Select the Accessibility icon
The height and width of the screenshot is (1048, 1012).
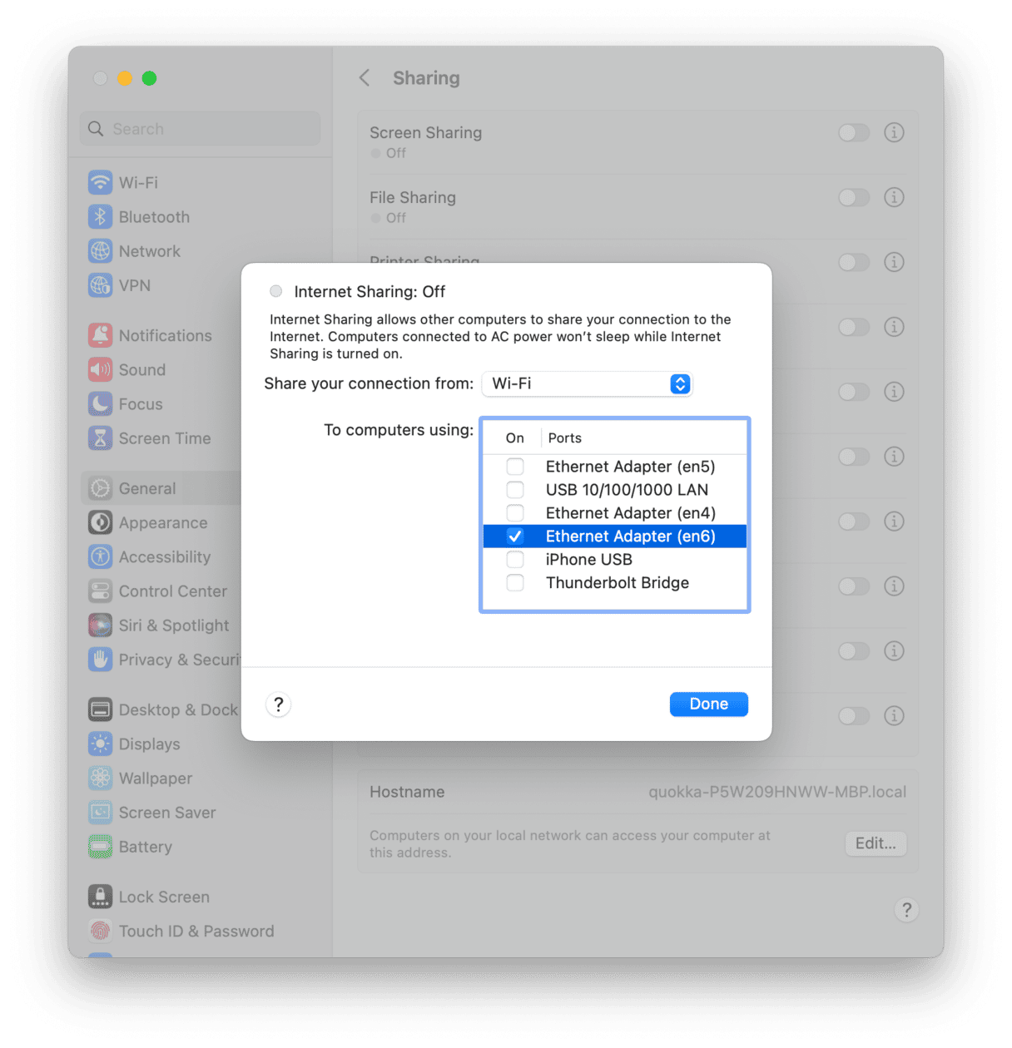100,556
